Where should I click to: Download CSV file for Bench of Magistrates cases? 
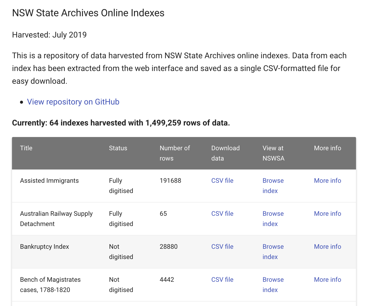pyautogui.click(x=222, y=280)
